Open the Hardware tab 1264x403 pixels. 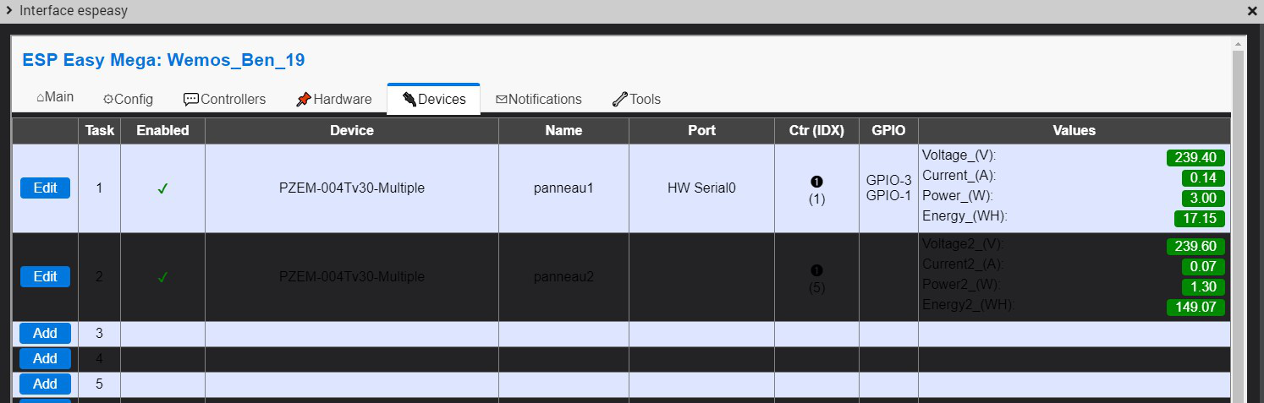click(x=333, y=99)
